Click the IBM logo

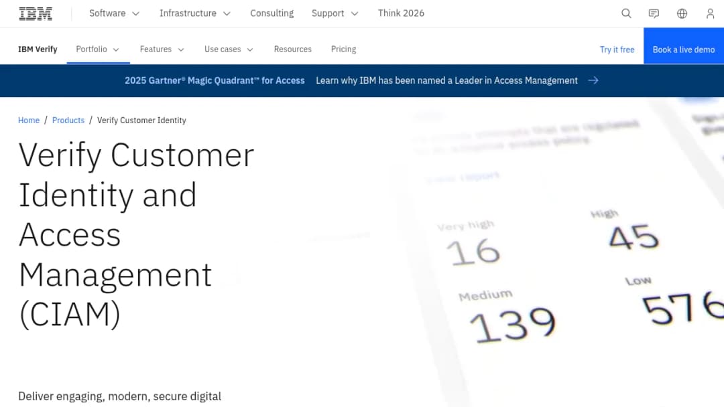tap(36, 14)
